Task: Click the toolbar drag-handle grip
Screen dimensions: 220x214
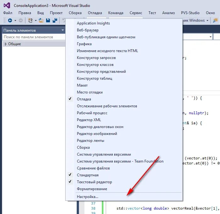Action: (x=5, y=20)
